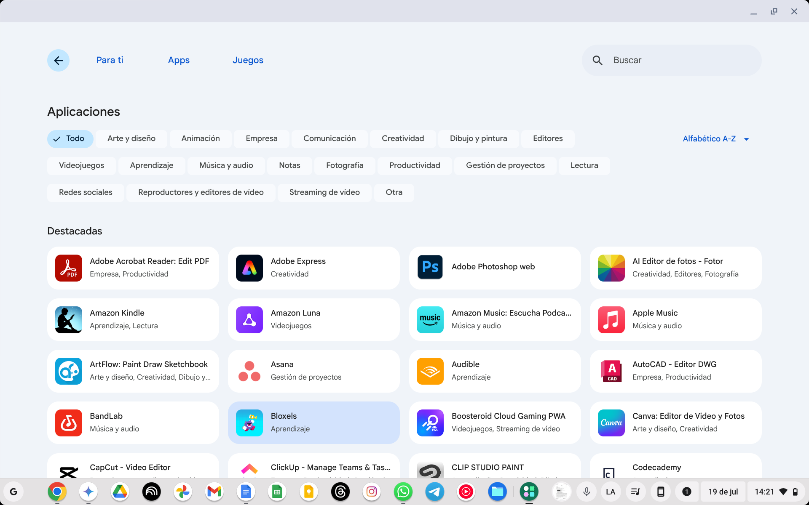Open the CLIP STUDIO PAINT card
Viewport: 809px width, 505px height.
(x=495, y=465)
